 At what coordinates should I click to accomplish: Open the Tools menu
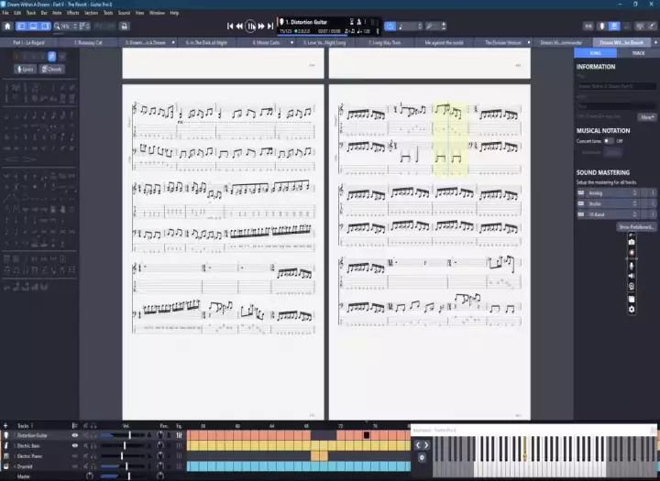(108, 13)
